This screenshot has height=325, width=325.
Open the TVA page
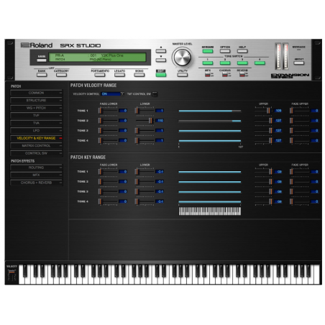tap(36, 123)
